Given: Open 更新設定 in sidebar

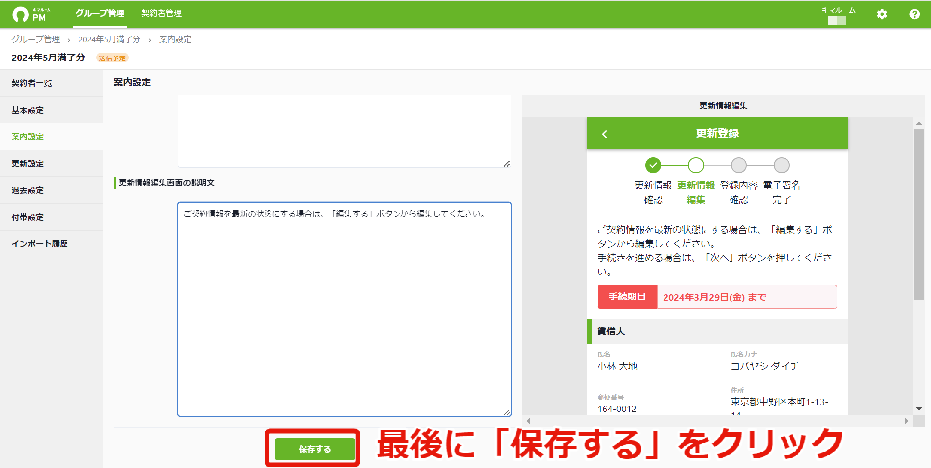Looking at the screenshot, I should click(x=51, y=164).
